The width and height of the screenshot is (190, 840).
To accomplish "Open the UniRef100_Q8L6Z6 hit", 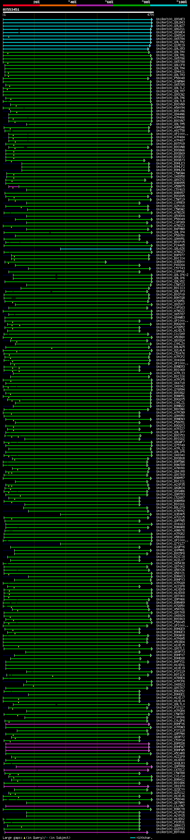I will click(170, 249).
